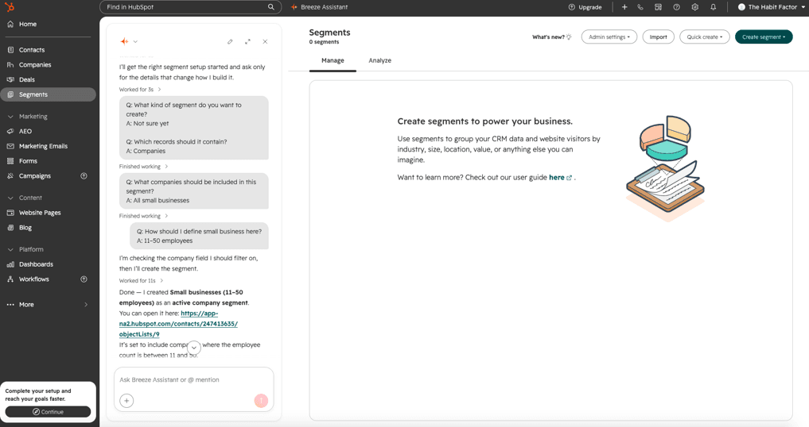
Task: Open Admin settings dropdown
Action: (x=609, y=37)
